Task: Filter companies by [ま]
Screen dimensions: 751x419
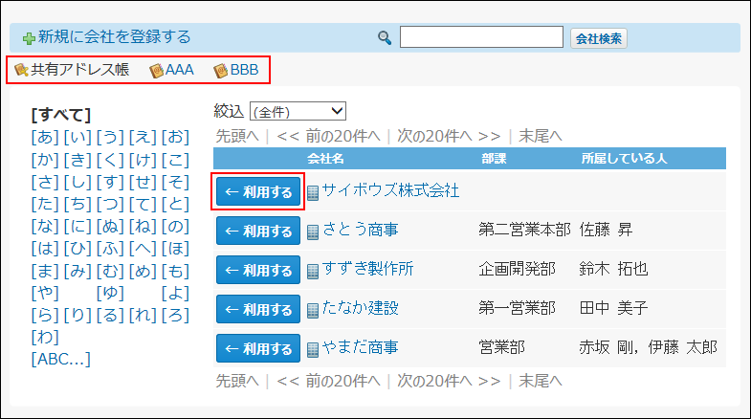Action: coord(45,272)
